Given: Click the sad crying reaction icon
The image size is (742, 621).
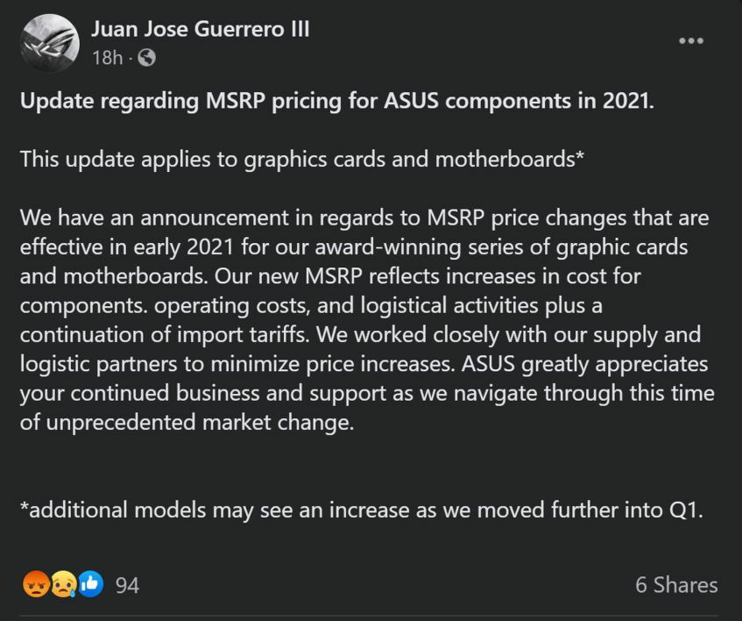Looking at the screenshot, I should coord(63,584).
